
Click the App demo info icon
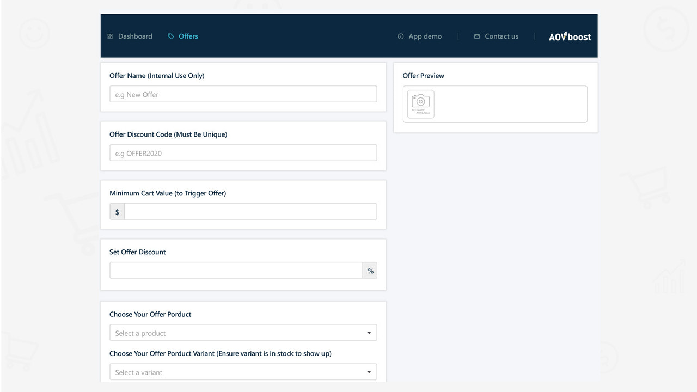click(x=401, y=36)
